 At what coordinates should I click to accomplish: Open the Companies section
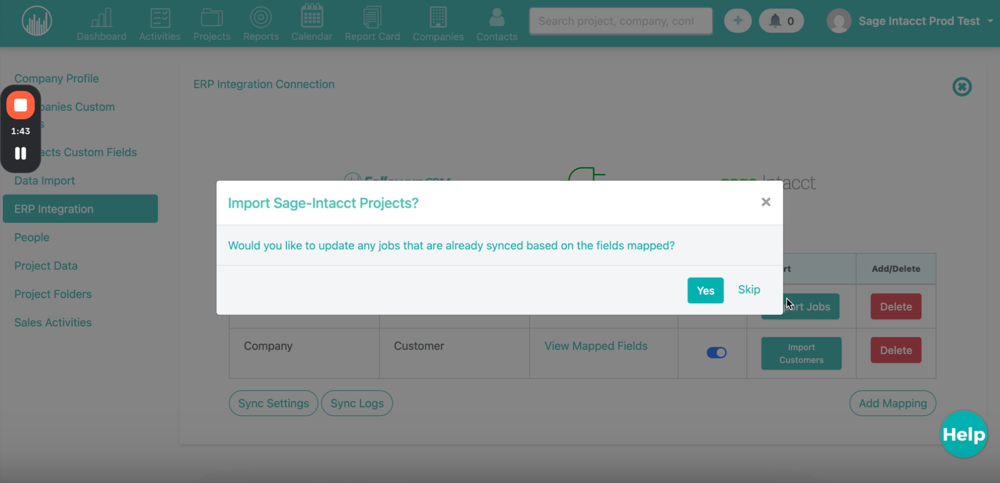(438, 24)
